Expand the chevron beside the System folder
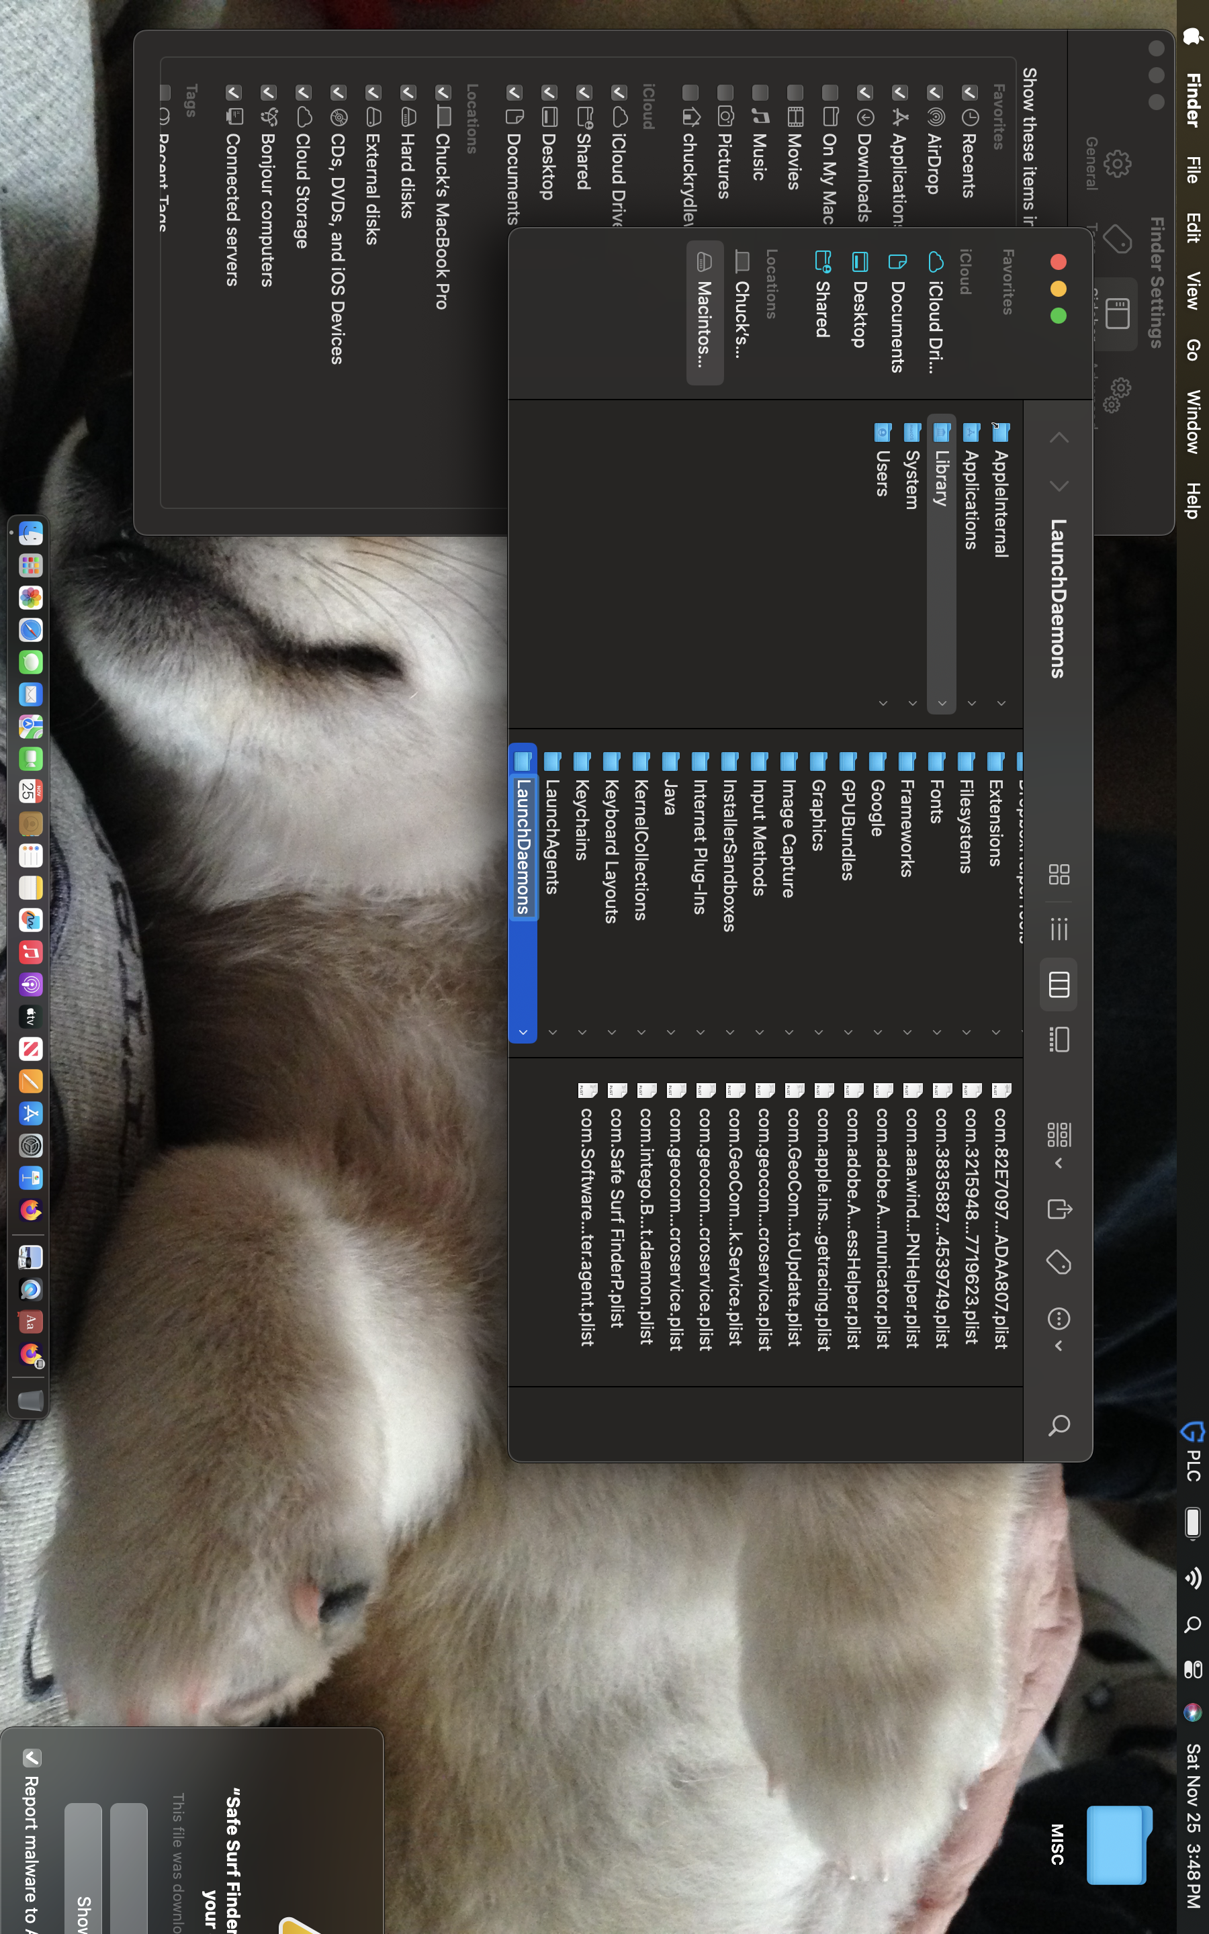Viewport: 1209px width, 1934px height. tap(912, 703)
